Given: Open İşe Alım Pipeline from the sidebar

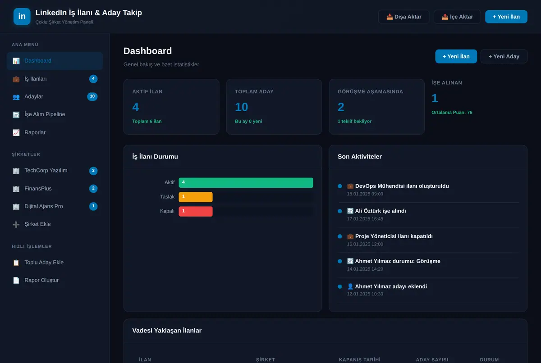Looking at the screenshot, I should pos(55,114).
